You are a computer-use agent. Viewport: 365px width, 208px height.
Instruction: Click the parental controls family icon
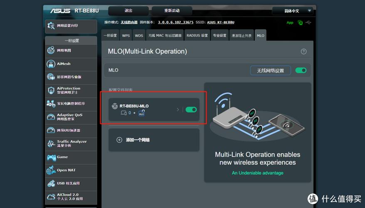(x=51, y=104)
